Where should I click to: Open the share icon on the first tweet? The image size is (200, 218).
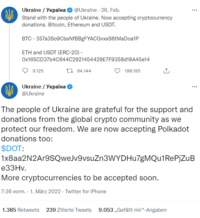166,71
